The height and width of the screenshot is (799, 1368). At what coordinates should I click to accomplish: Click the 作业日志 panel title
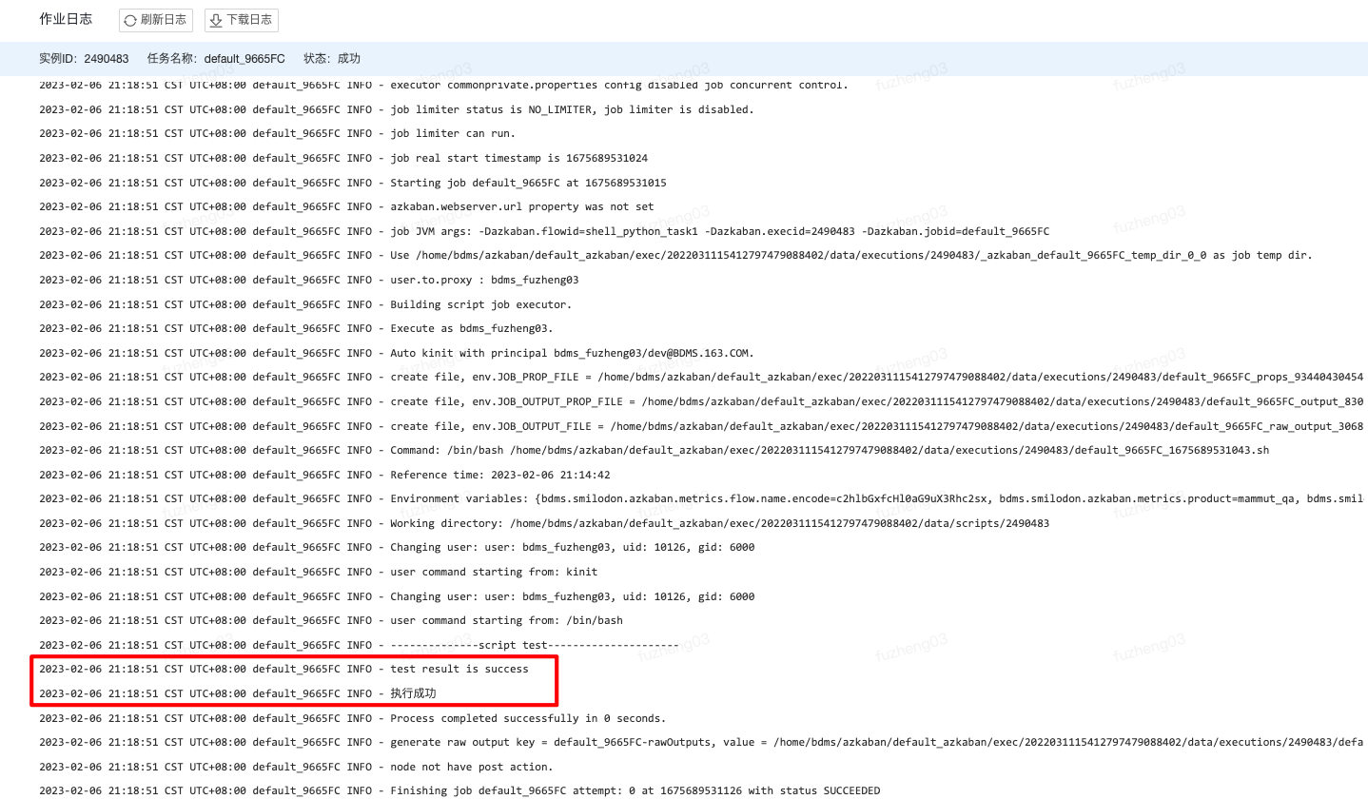tap(66, 19)
